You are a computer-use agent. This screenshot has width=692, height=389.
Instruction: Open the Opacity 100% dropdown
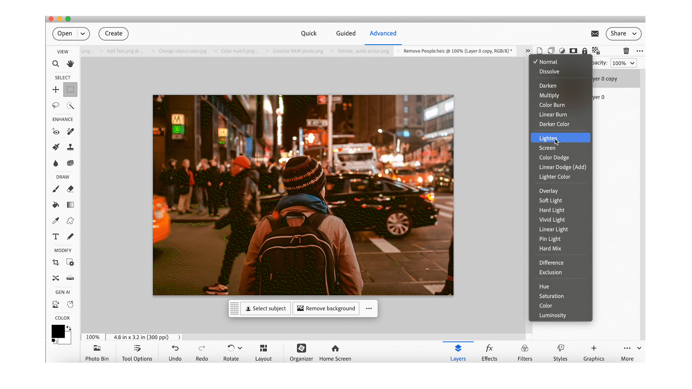point(624,63)
